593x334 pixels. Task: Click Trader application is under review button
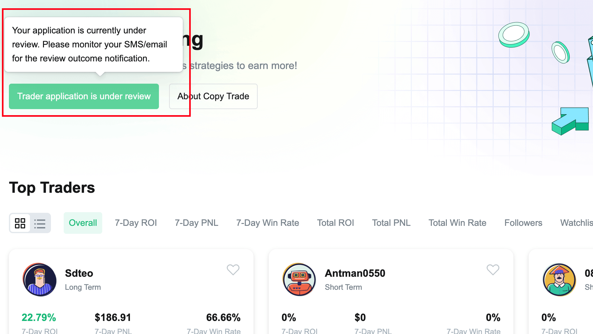point(84,96)
